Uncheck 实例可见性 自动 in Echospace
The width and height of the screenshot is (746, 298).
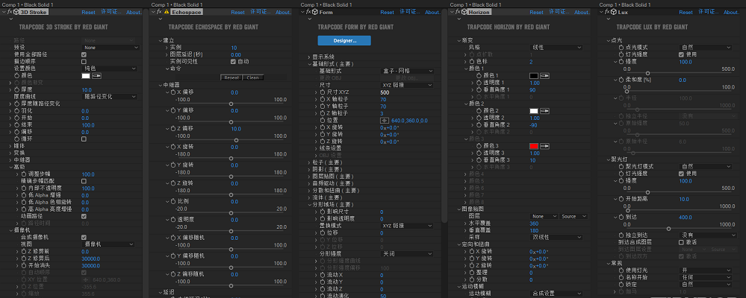[233, 62]
